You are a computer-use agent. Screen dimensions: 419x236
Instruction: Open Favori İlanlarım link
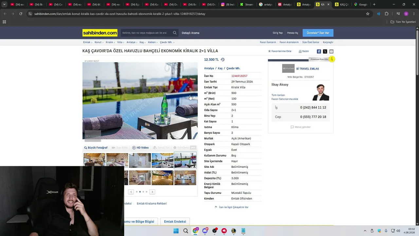click(x=268, y=42)
